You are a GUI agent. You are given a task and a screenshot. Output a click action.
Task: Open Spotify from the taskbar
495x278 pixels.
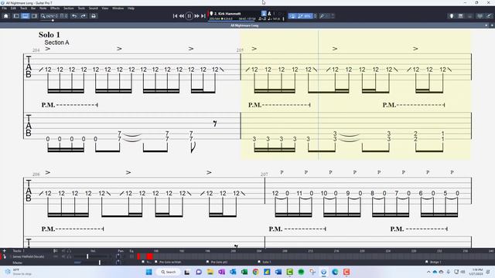click(301, 272)
